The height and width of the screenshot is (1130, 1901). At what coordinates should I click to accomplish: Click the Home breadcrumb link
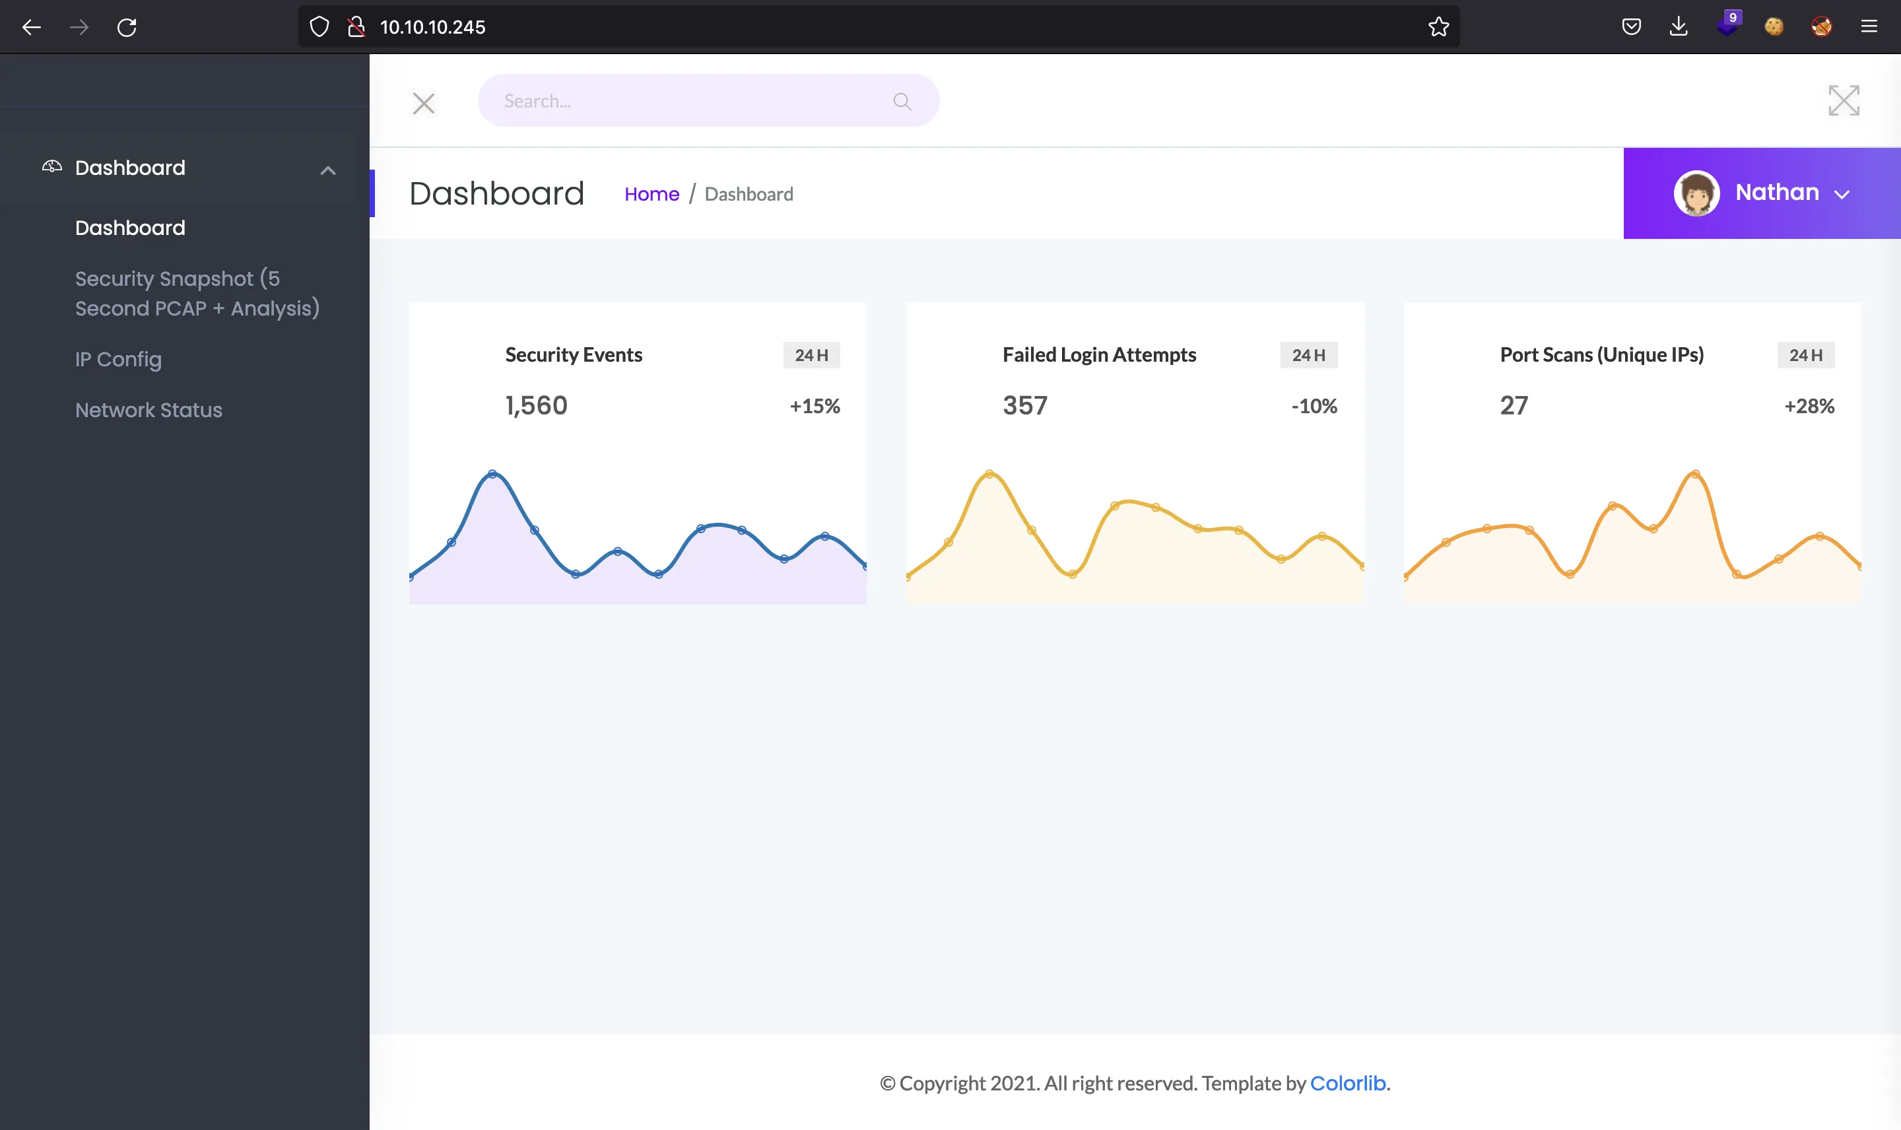(651, 193)
